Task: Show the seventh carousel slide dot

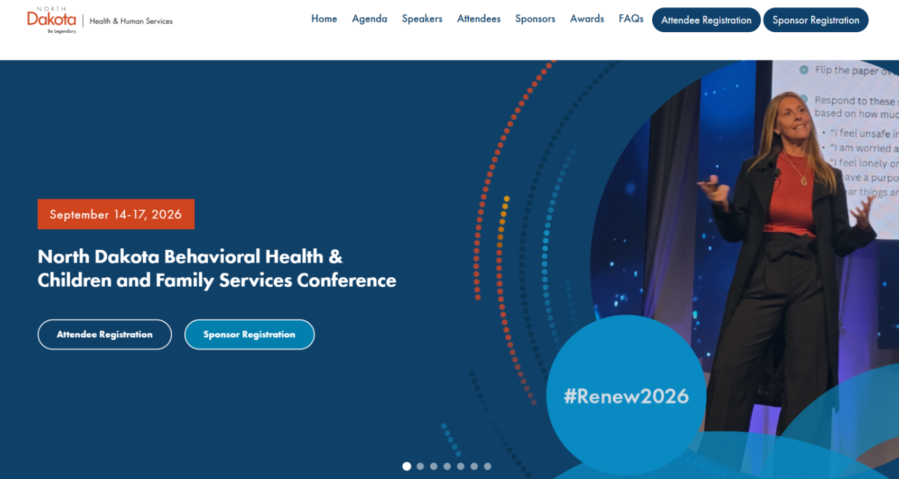Action: tap(487, 466)
